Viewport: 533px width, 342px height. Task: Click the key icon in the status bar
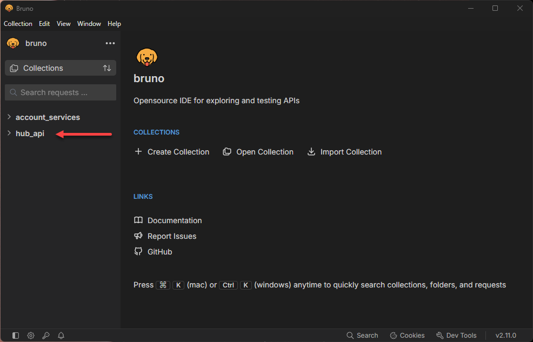46,336
